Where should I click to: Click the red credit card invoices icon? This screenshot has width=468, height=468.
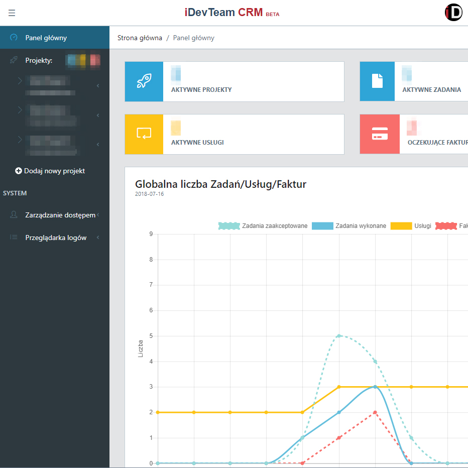[x=380, y=134]
